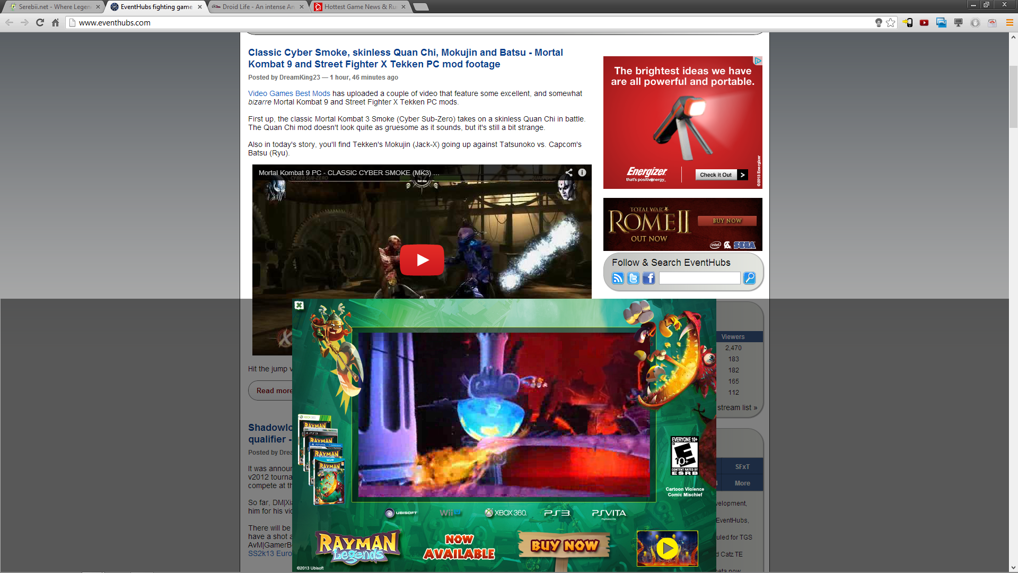Open the EventHubs Facebook icon

click(x=648, y=278)
